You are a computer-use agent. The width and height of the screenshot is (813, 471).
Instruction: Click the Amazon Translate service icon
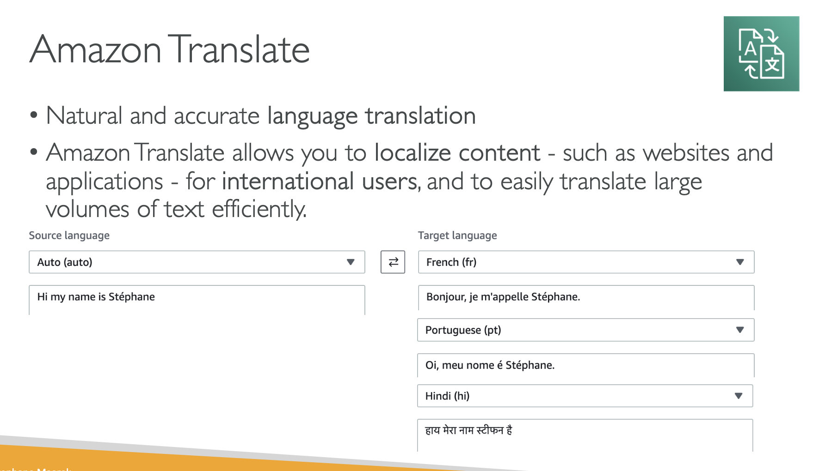[761, 54]
